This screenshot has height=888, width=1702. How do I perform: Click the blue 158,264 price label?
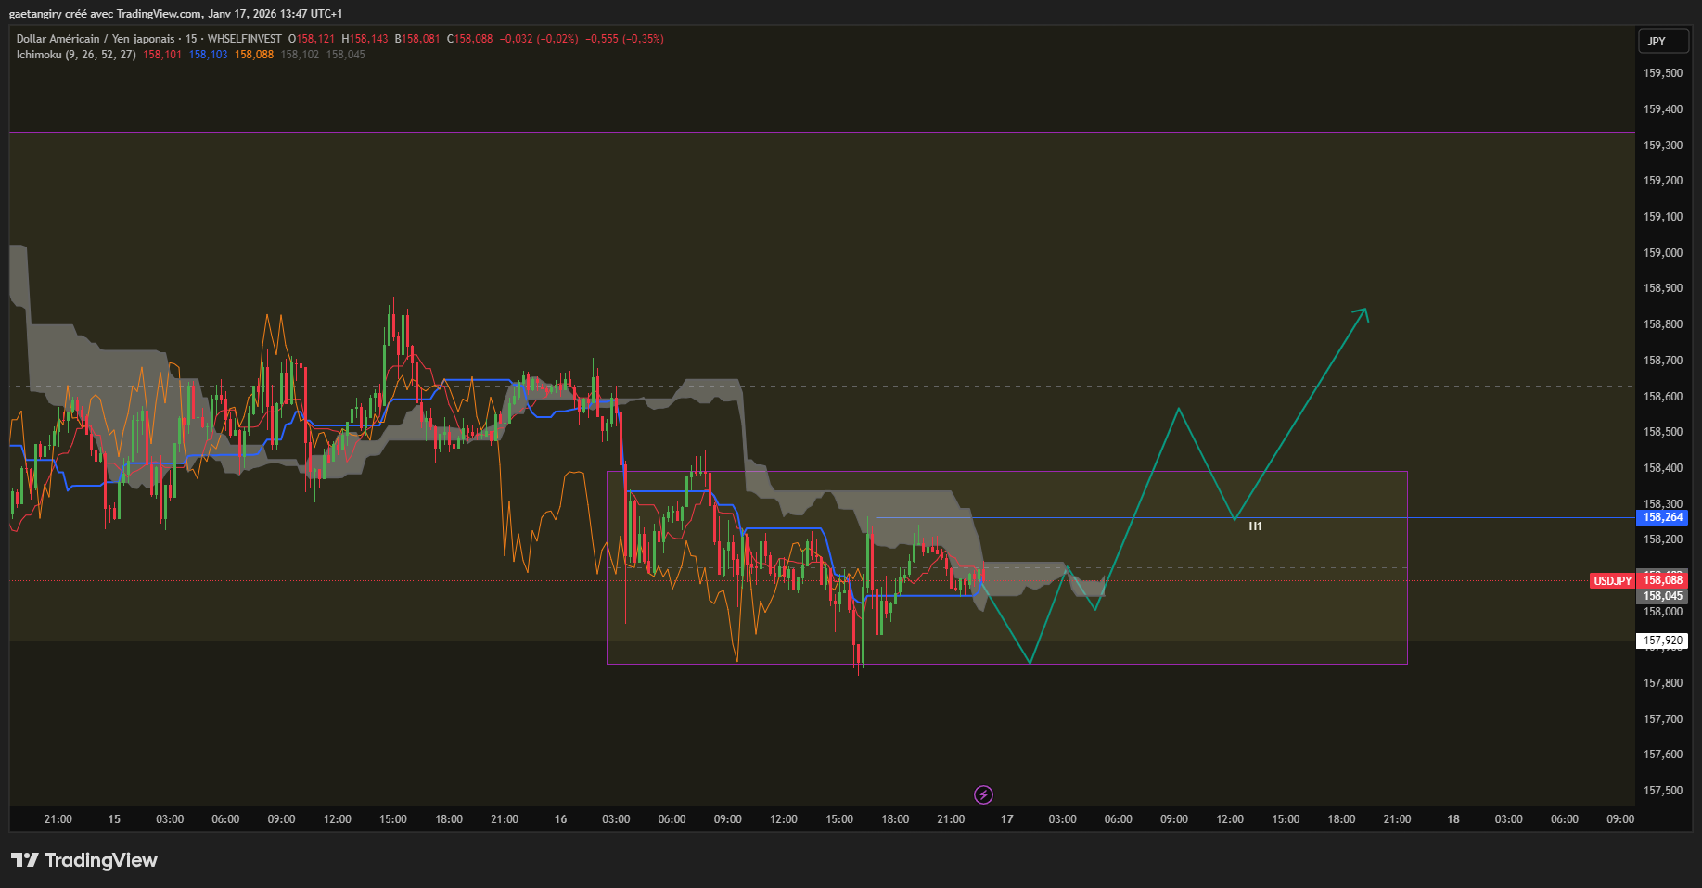coord(1663,517)
